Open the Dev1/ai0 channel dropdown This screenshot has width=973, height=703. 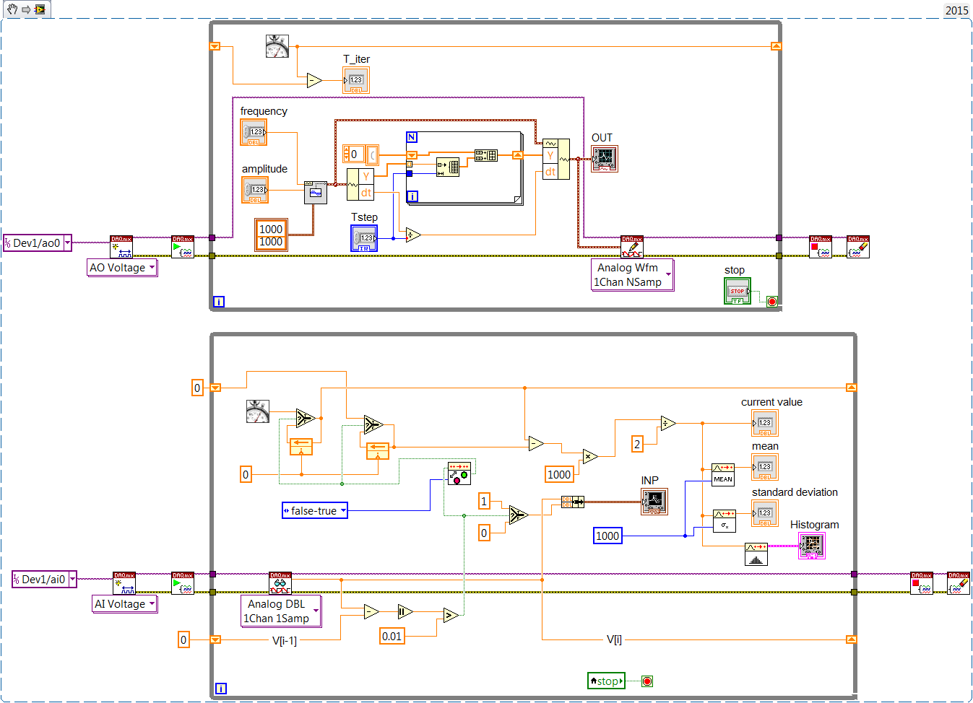click(x=72, y=580)
